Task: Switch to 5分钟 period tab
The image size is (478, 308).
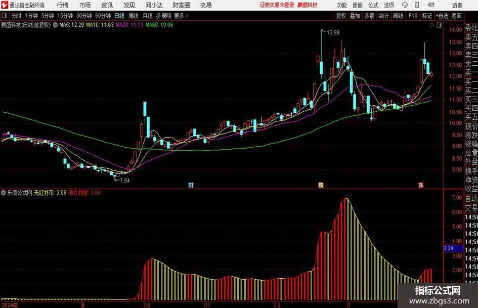Action: 48,16
